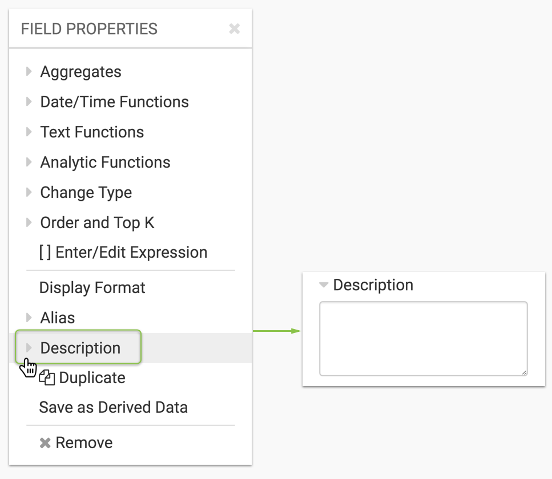
Task: Click the X icon beside Remove
Action: click(x=45, y=443)
